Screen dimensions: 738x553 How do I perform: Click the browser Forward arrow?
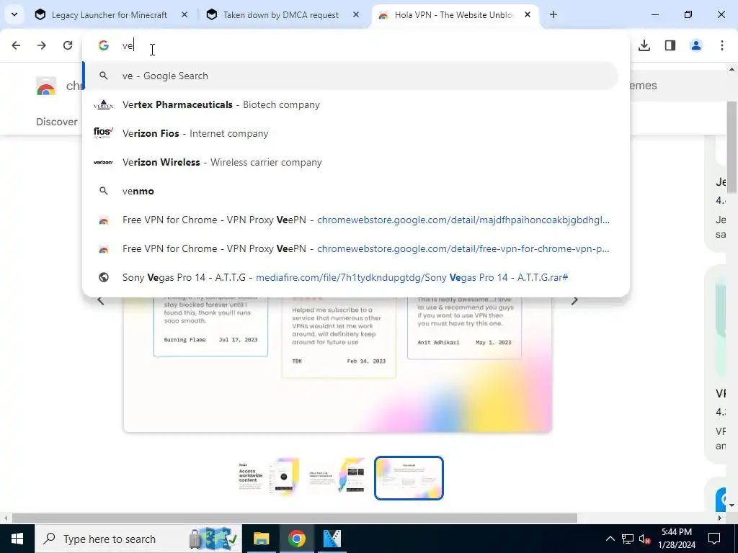(42, 45)
